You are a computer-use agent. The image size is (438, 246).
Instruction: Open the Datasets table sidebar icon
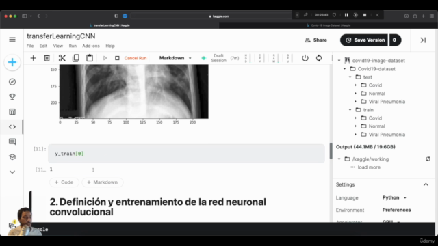click(x=12, y=112)
